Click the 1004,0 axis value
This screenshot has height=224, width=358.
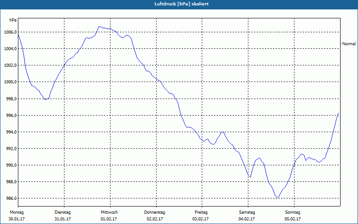(x=10, y=49)
